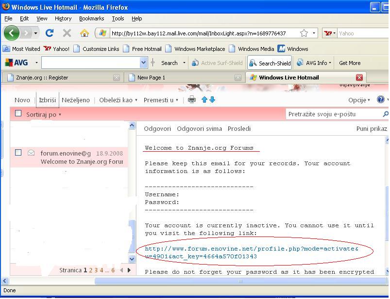
Task: Click the AVG logo in toolbar
Action: [x=17, y=63]
